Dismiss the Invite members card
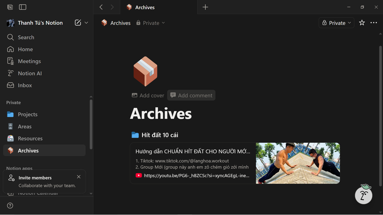383x215 pixels. click(x=79, y=177)
